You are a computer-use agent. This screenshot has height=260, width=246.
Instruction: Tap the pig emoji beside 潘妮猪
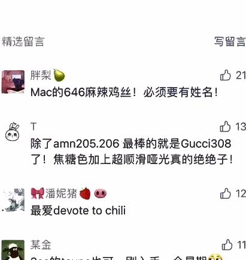(x=101, y=193)
